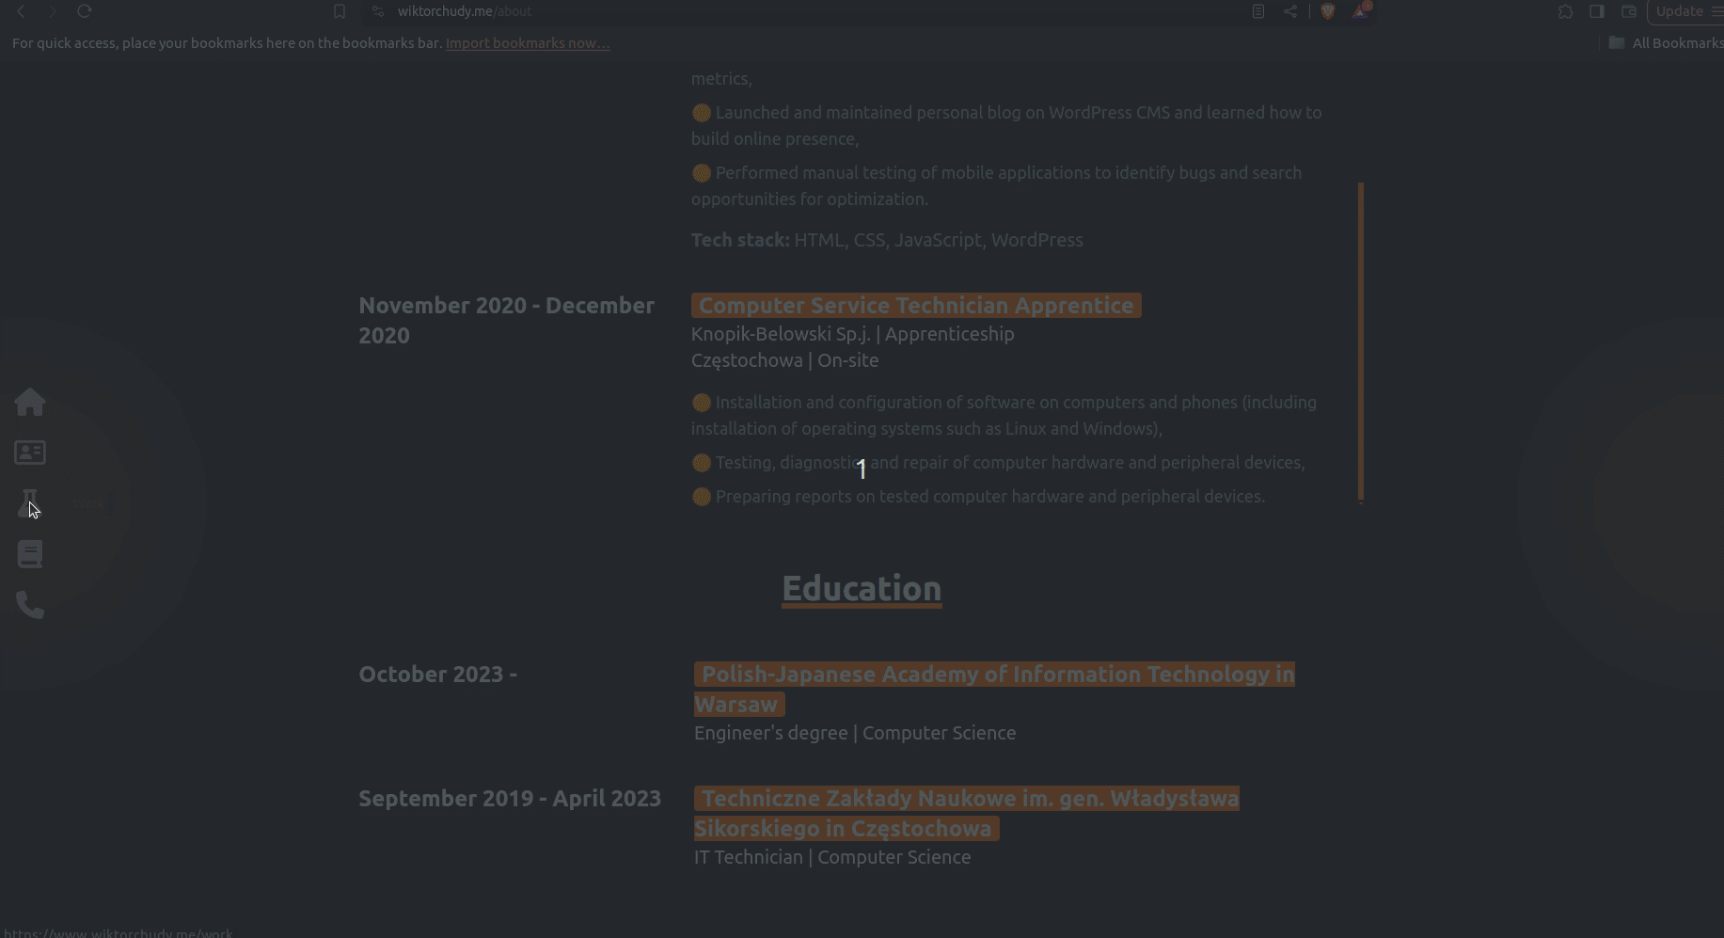This screenshot has height=938, width=1724.
Task: Open Contact via phone icon in sidebar
Action: [30, 605]
